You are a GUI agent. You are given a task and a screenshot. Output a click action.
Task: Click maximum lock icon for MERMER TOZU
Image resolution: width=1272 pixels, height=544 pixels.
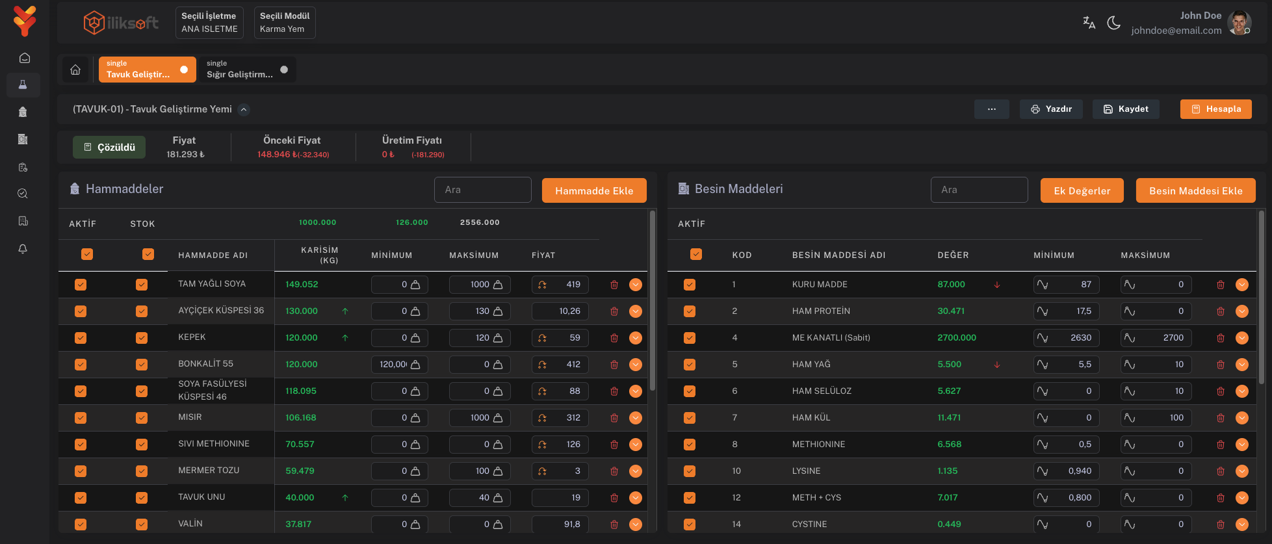click(x=498, y=471)
